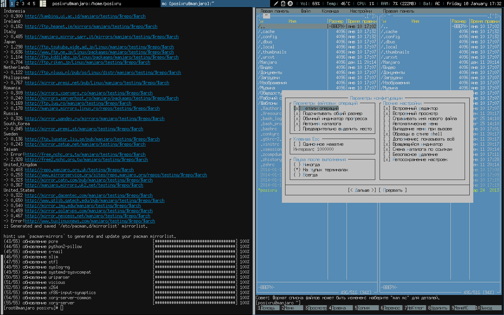Open the 'Команда' menu
The image size is (504, 315).
330,11
